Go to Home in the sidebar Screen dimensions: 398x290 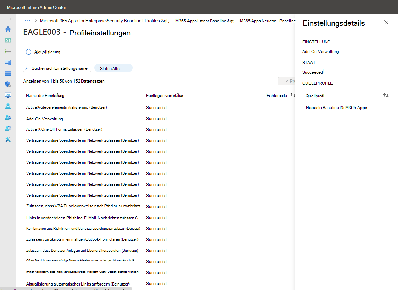(8, 29)
